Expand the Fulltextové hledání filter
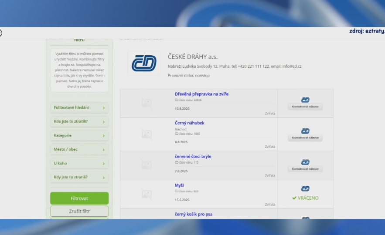Screen dimensions: 385x235 pyautogui.click(x=79, y=107)
